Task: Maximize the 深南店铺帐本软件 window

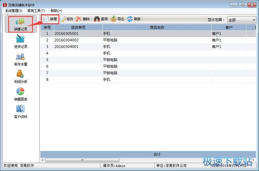Action: [243, 5]
